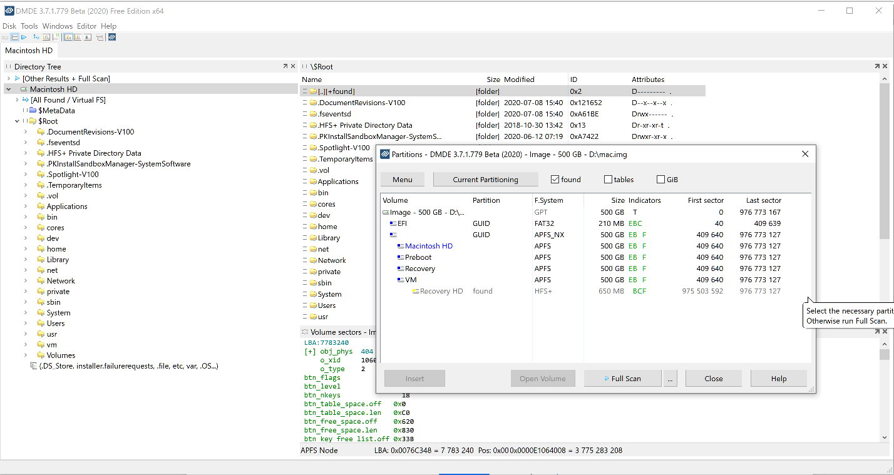This screenshot has width=894, height=475.
Task: Enable the 'tables' checkbox
Action: click(608, 180)
